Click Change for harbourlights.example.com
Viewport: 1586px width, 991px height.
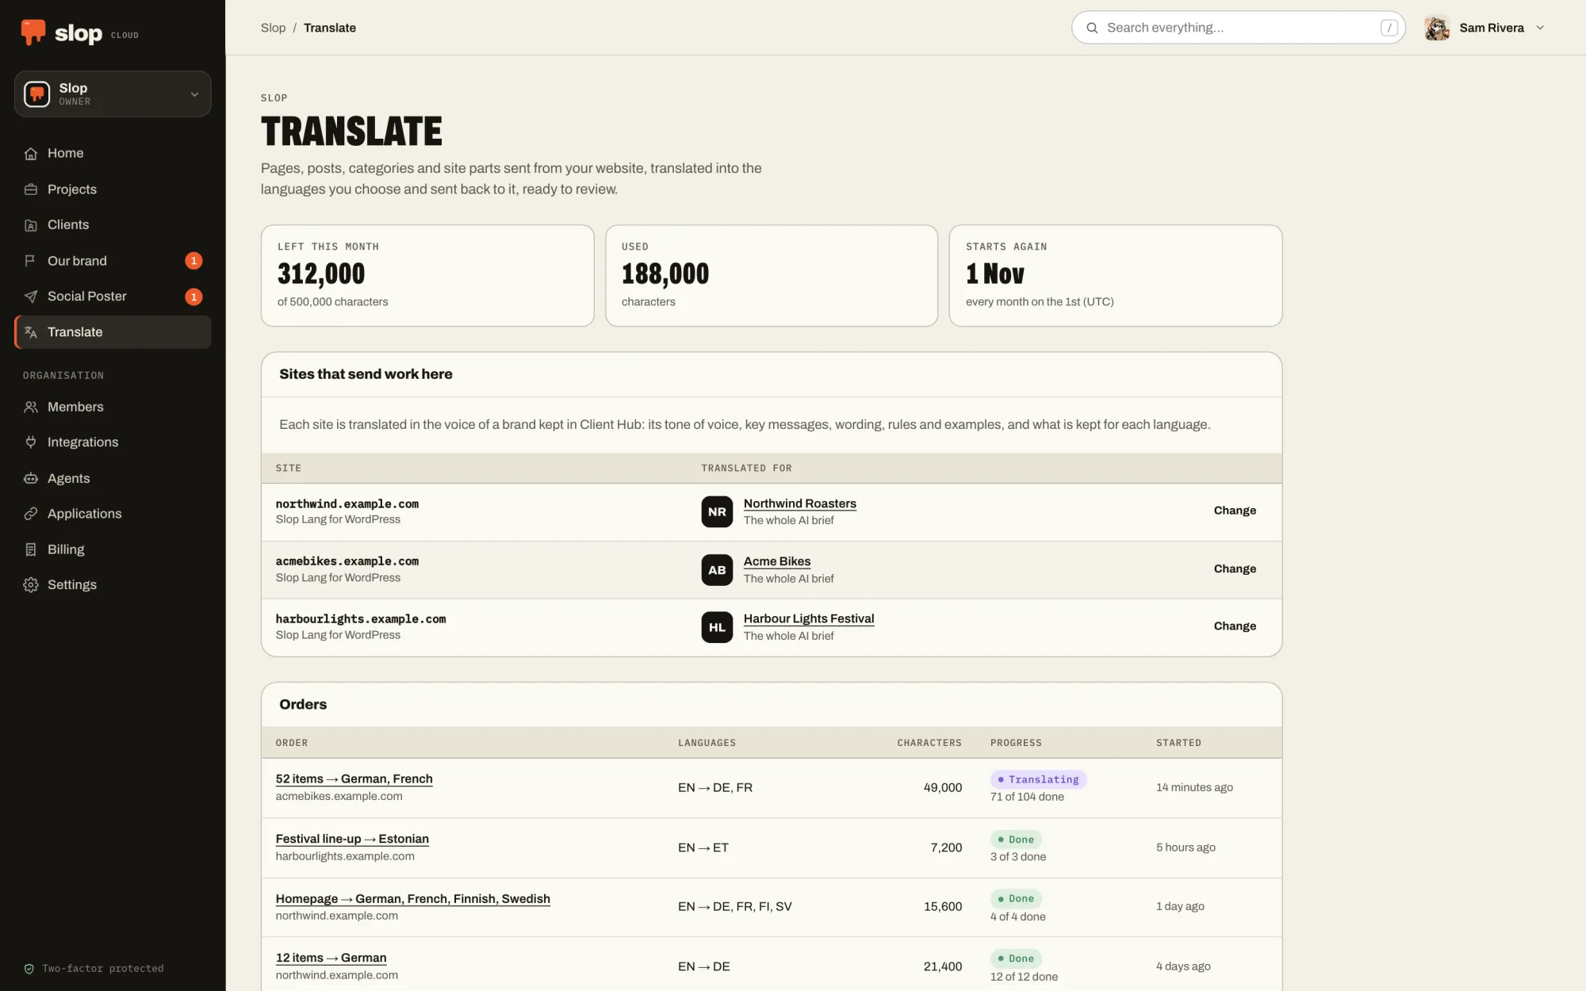point(1235,626)
